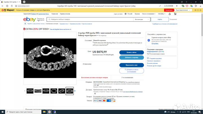
Task: Click the eBay search input field
Action: (90, 19)
